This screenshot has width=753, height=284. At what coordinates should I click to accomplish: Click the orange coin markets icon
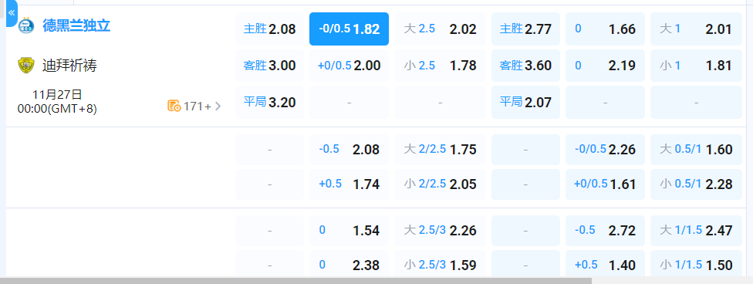[x=174, y=106]
